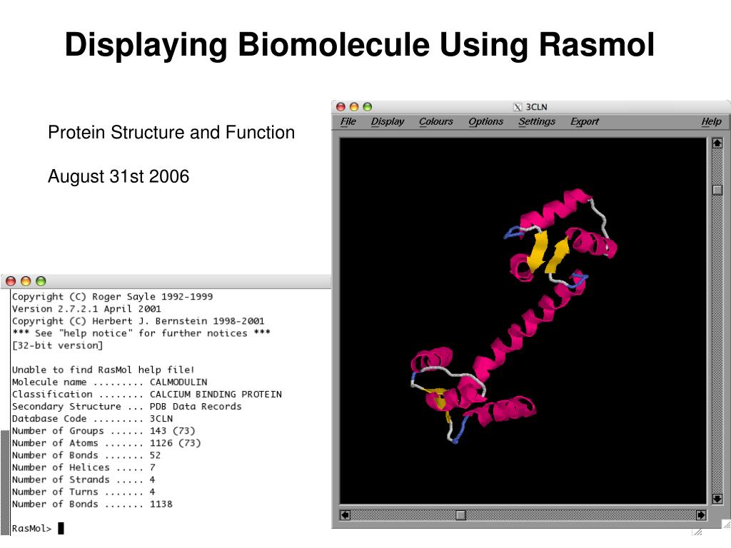Image resolution: width=731 pixels, height=548 pixels.
Task: Close the RasMol terminal window
Action: [11, 281]
